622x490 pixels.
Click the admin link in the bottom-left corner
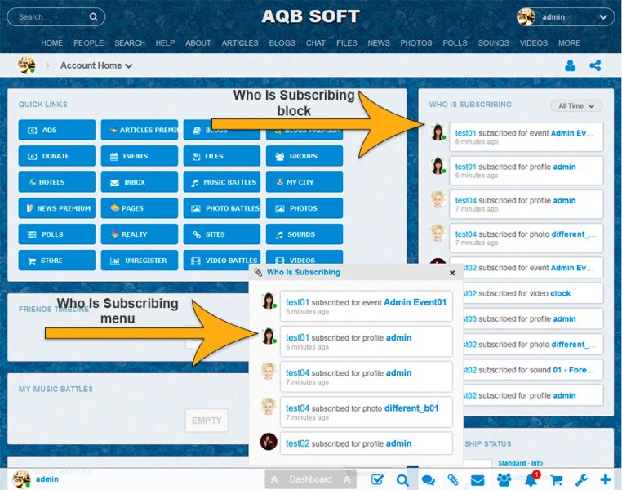[47, 479]
